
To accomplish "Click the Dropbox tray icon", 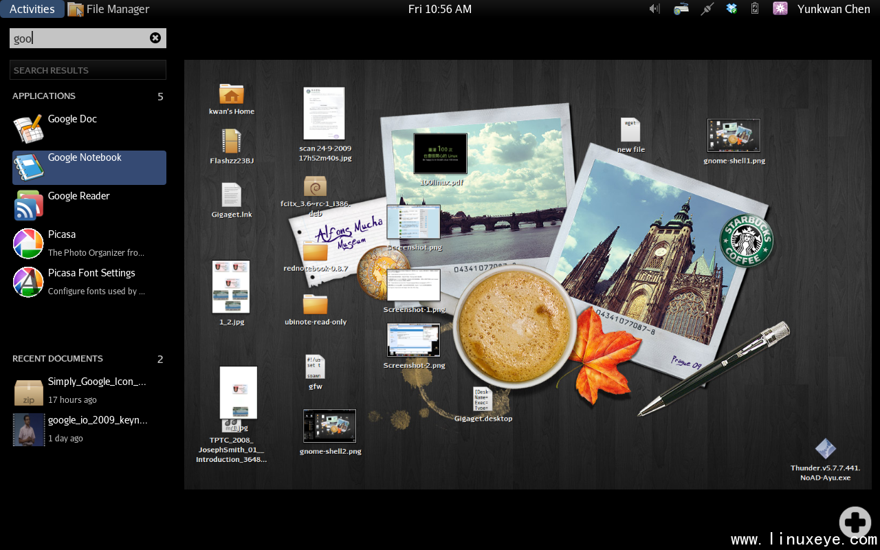I will (732, 9).
